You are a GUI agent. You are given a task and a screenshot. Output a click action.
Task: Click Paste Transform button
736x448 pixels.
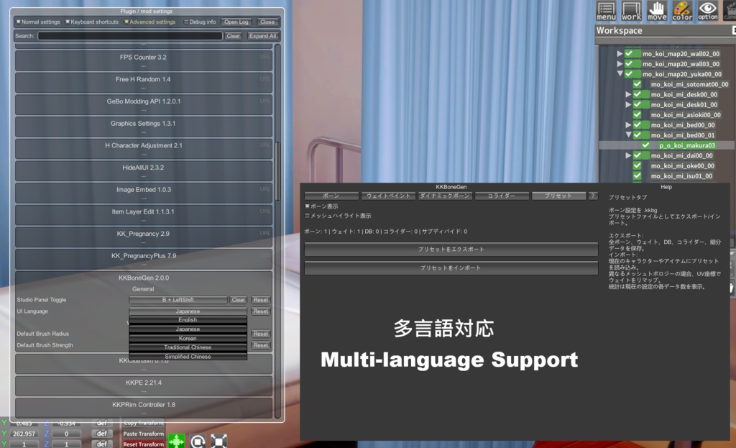click(144, 434)
